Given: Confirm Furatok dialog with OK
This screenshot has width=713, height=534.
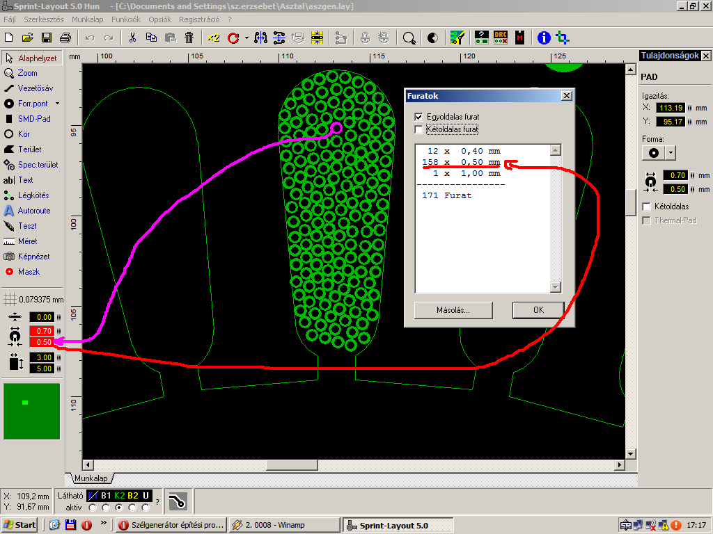Looking at the screenshot, I should (538, 310).
